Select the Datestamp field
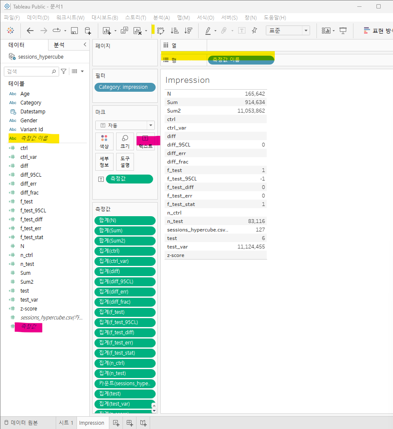 point(33,112)
